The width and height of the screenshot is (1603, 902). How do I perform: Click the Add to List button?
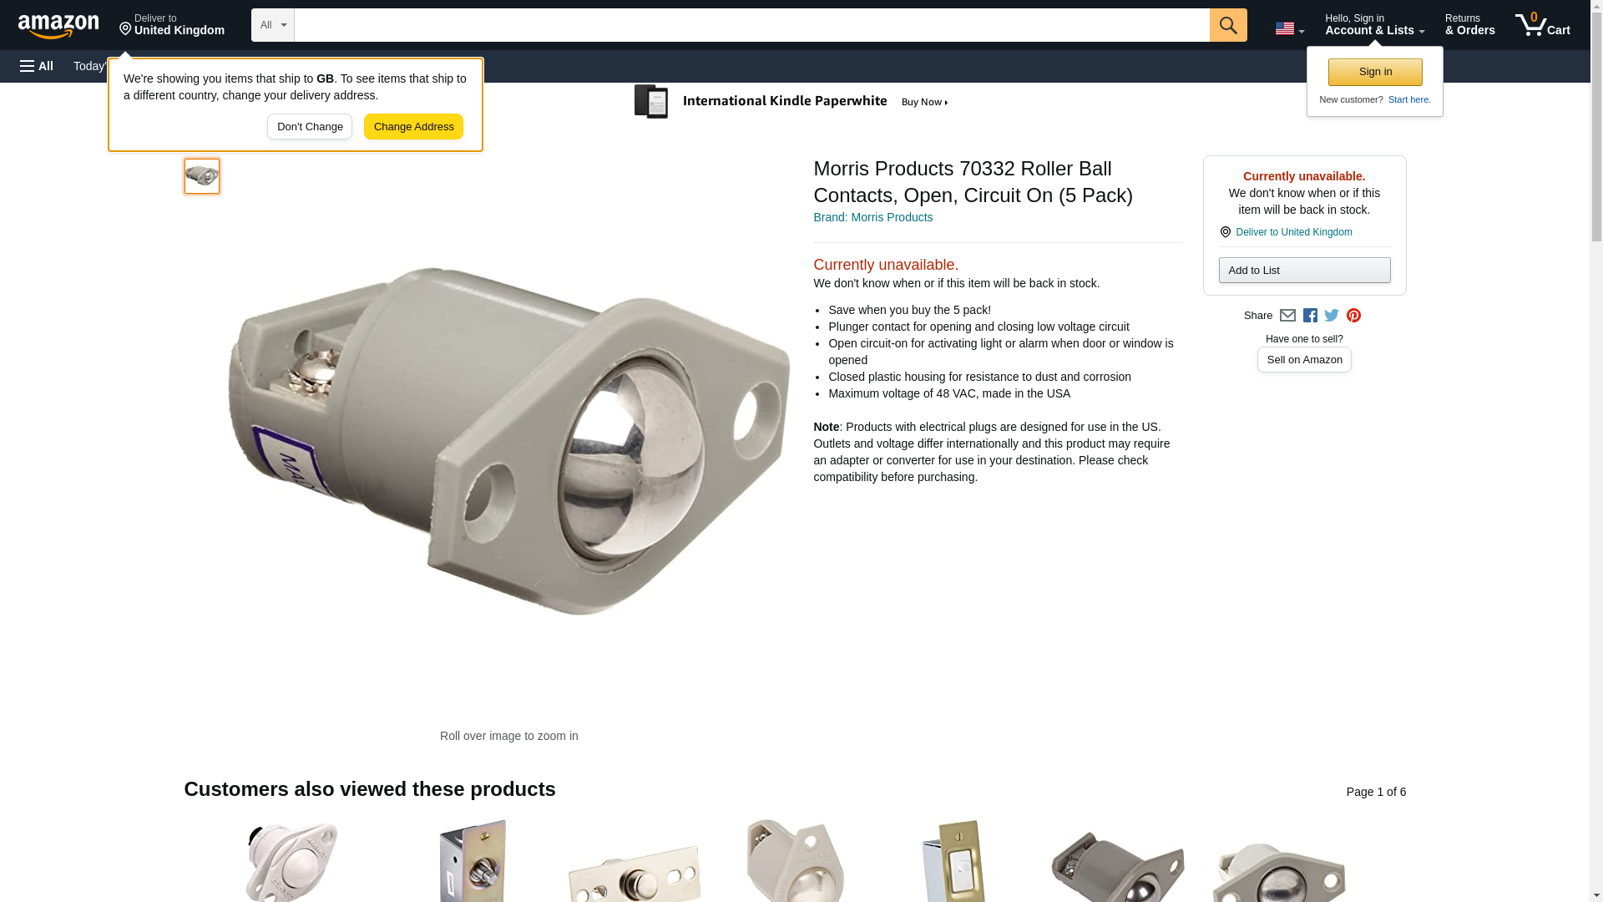point(1304,270)
